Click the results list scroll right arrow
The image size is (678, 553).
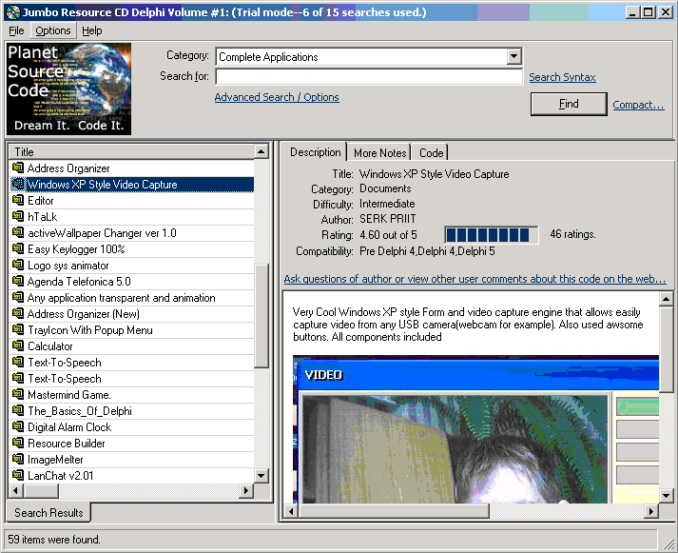tap(246, 491)
